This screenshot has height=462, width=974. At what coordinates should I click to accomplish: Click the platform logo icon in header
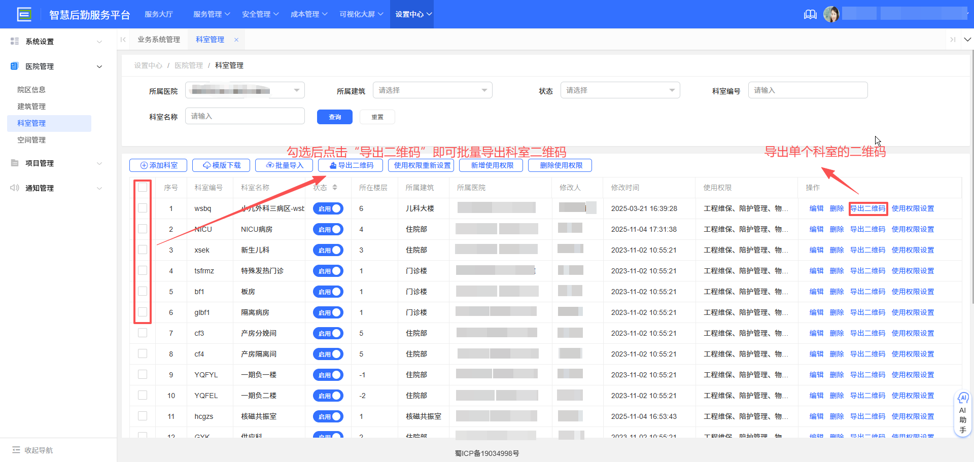24,14
